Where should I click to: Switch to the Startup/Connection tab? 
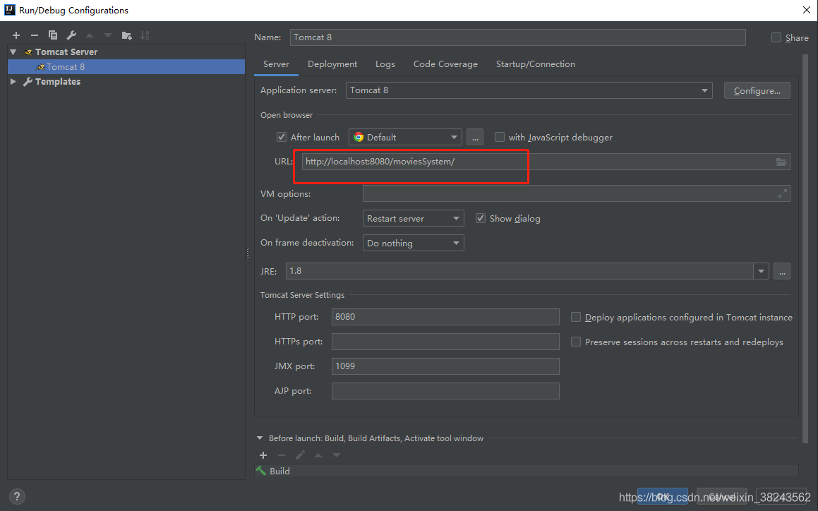(535, 64)
